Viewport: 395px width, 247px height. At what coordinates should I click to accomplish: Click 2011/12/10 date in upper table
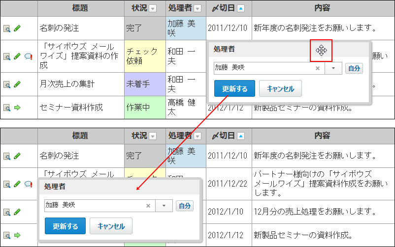click(228, 28)
